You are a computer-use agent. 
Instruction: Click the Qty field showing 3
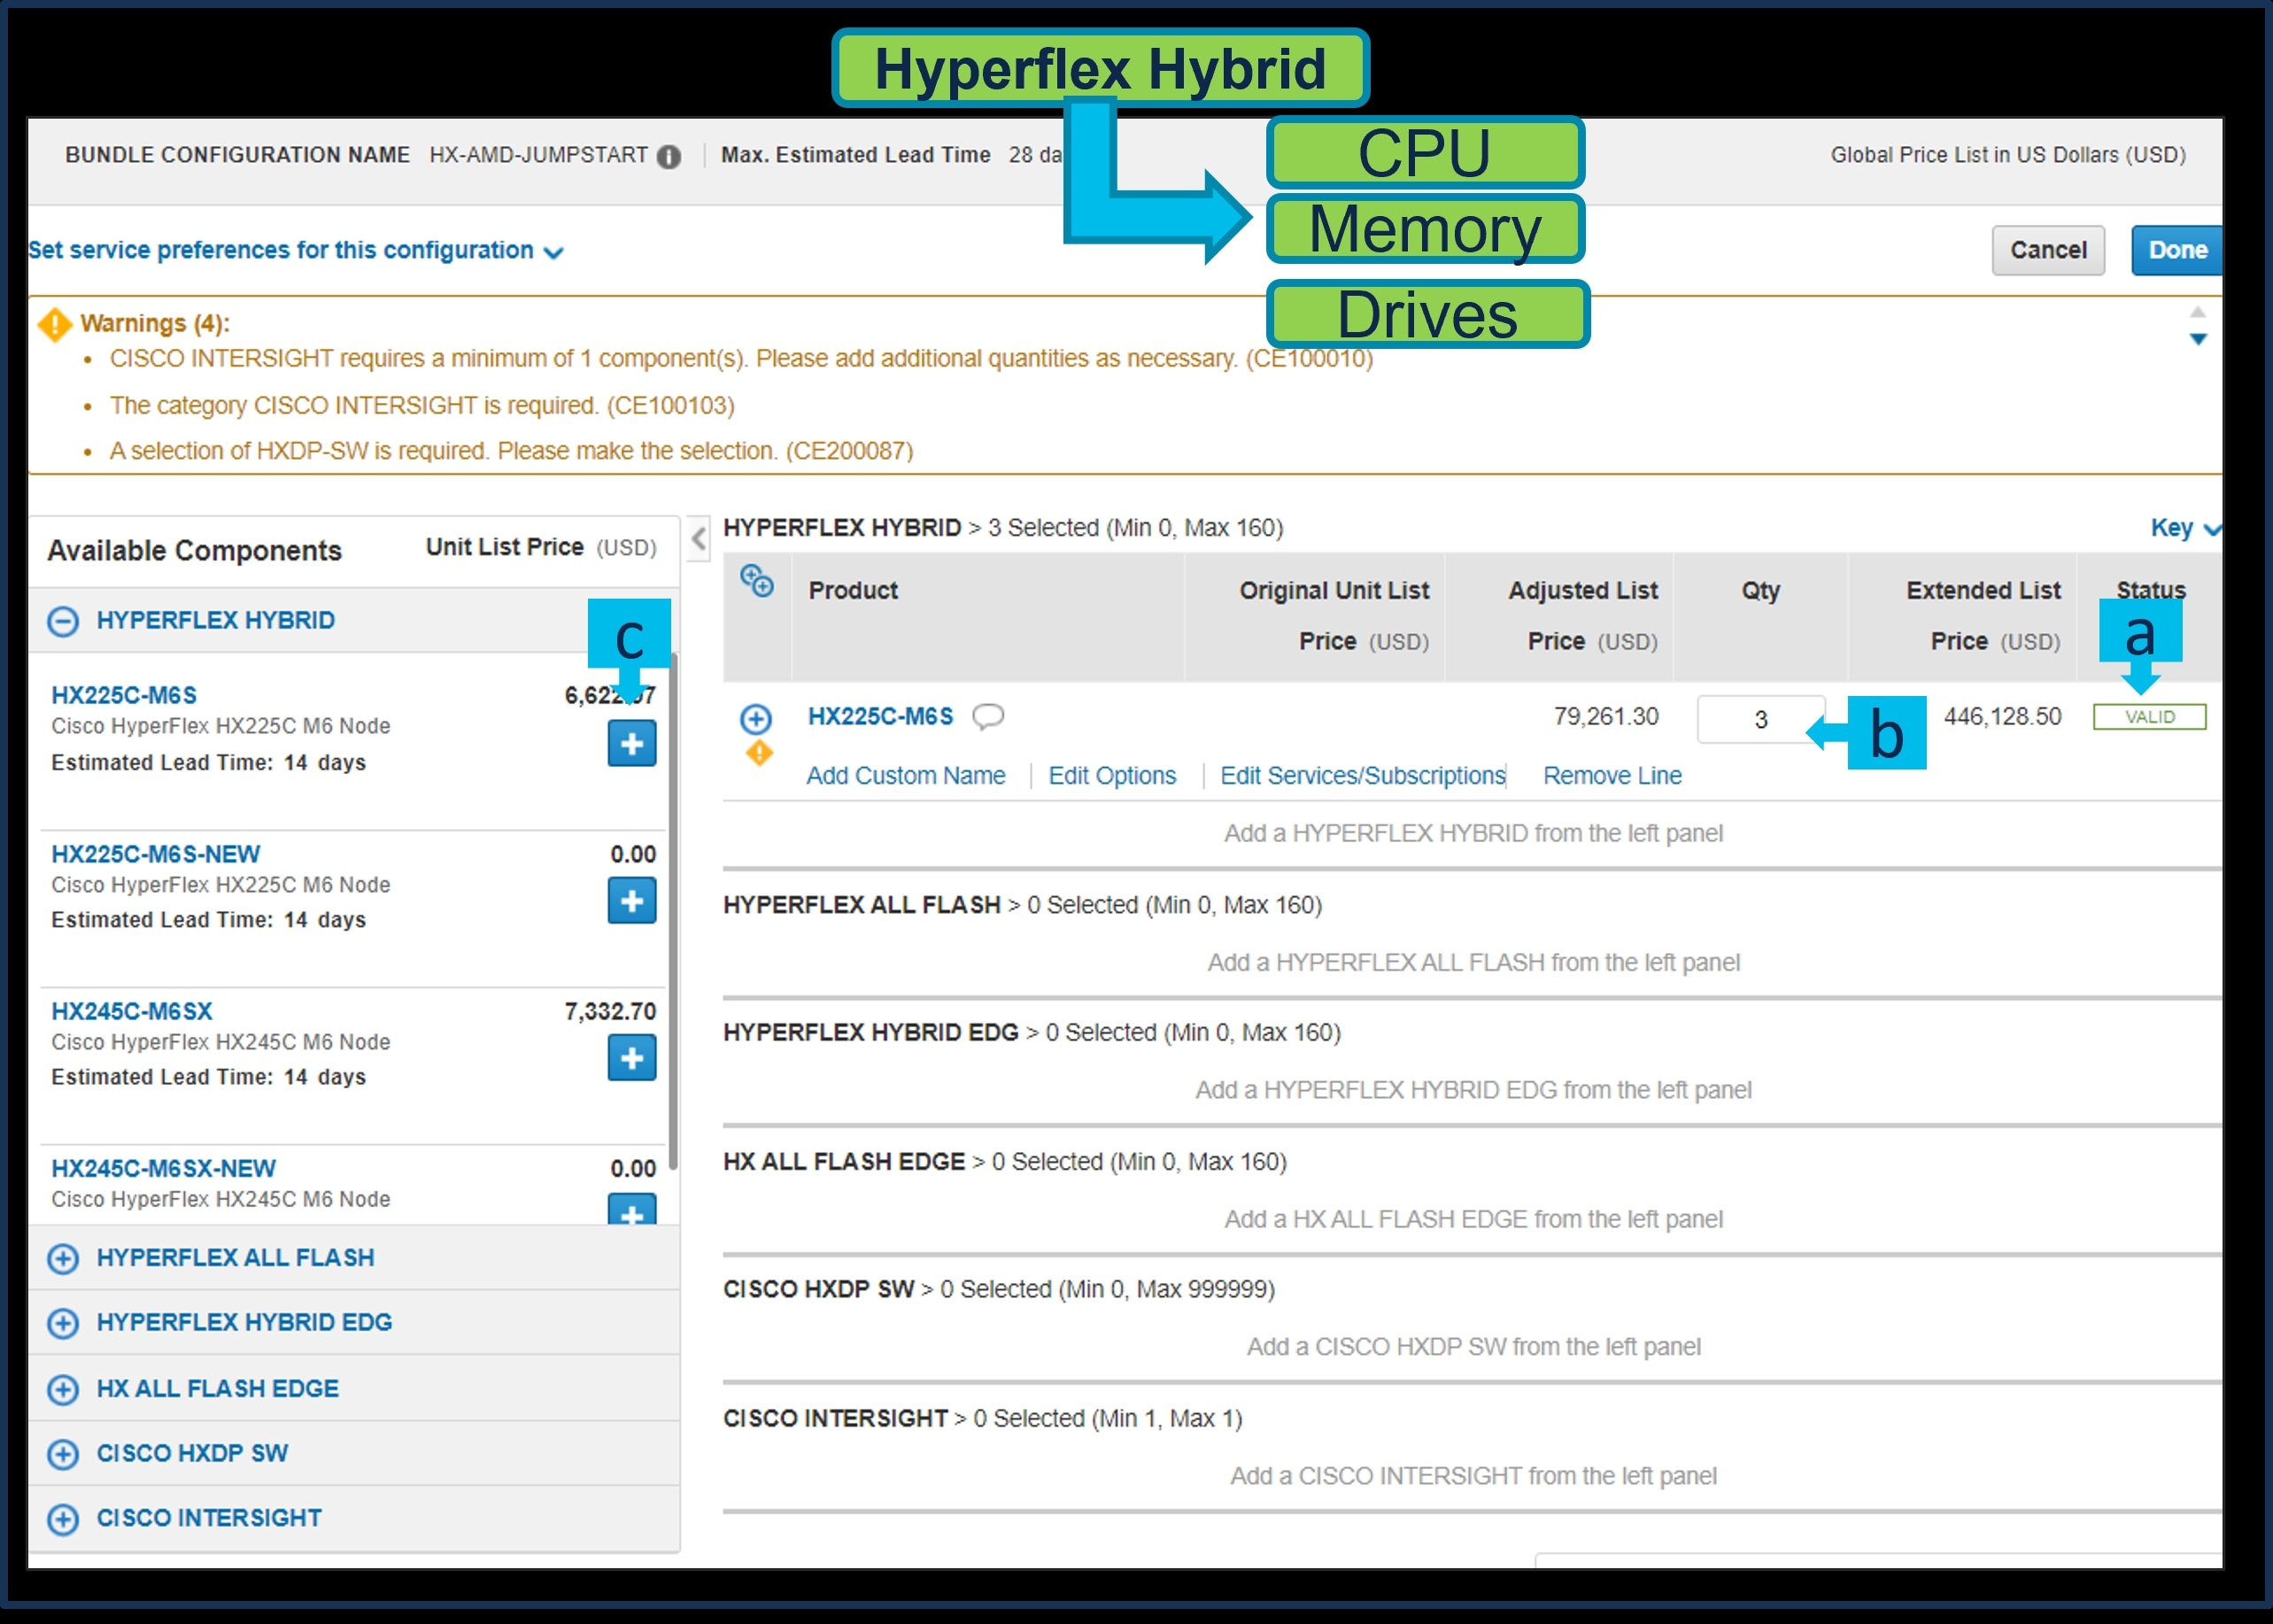1759,719
